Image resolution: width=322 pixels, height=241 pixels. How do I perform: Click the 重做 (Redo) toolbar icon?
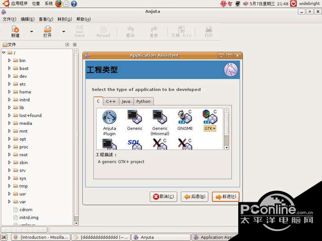pyautogui.click(x=154, y=29)
